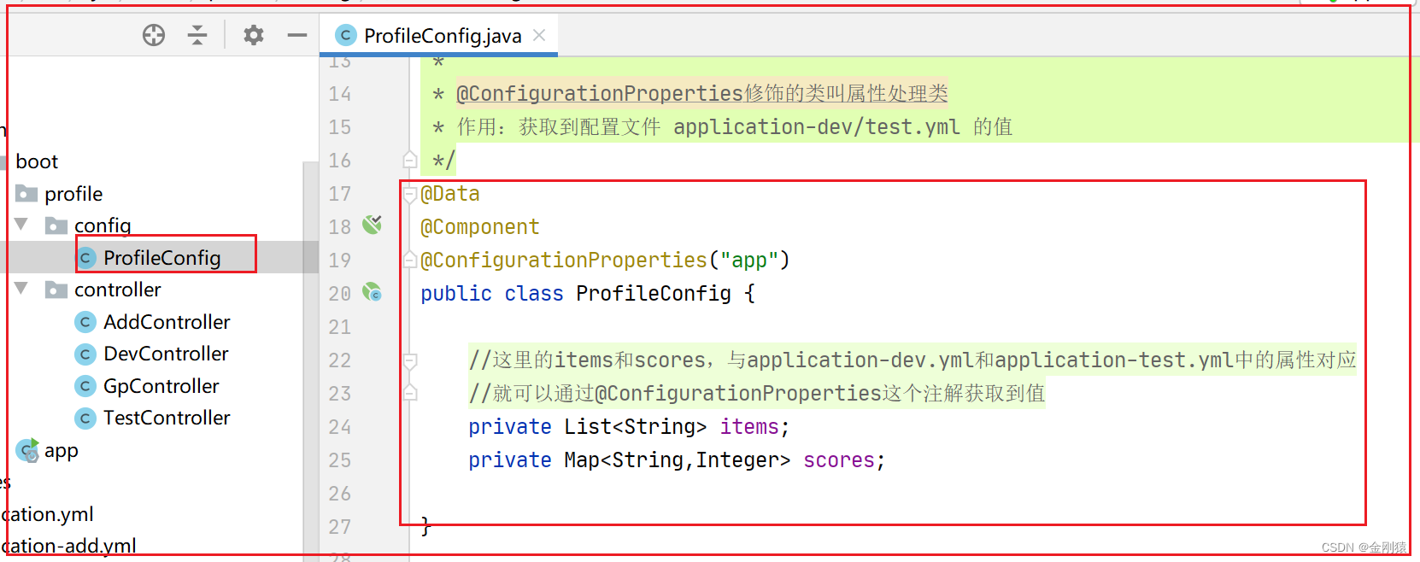Screen dimensions: 1420x562
Task: Click the collapse all icon in project toolbar
Action: [197, 35]
